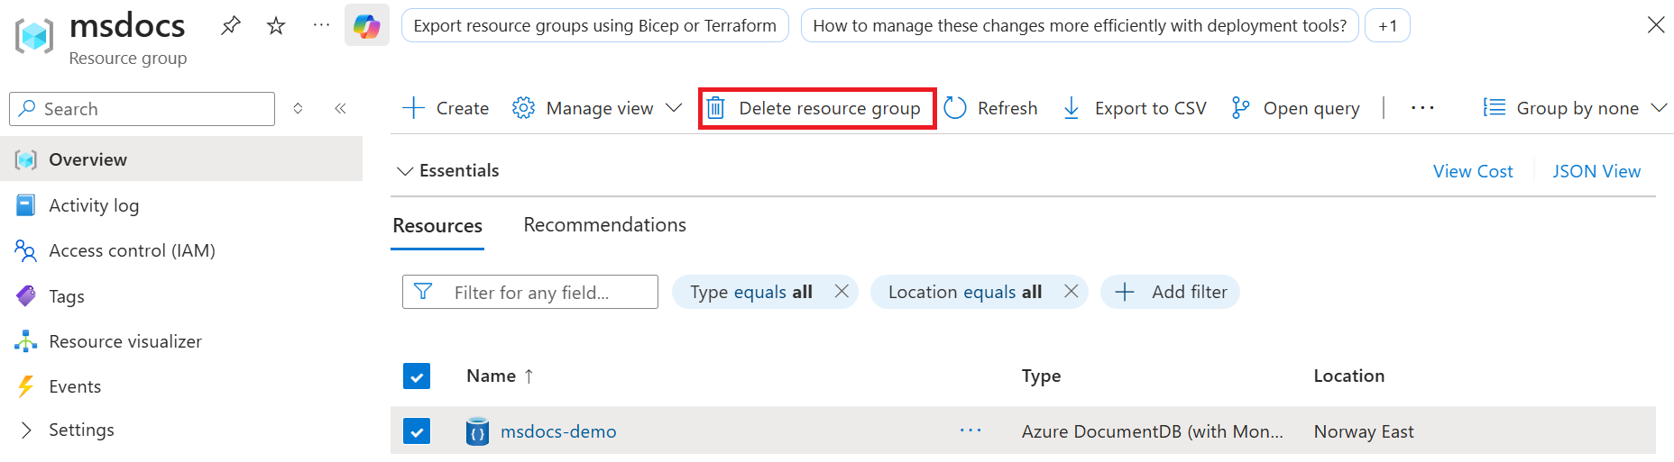The image size is (1674, 462).
Task: Open query in Resource Graph
Action: pyautogui.click(x=1295, y=108)
